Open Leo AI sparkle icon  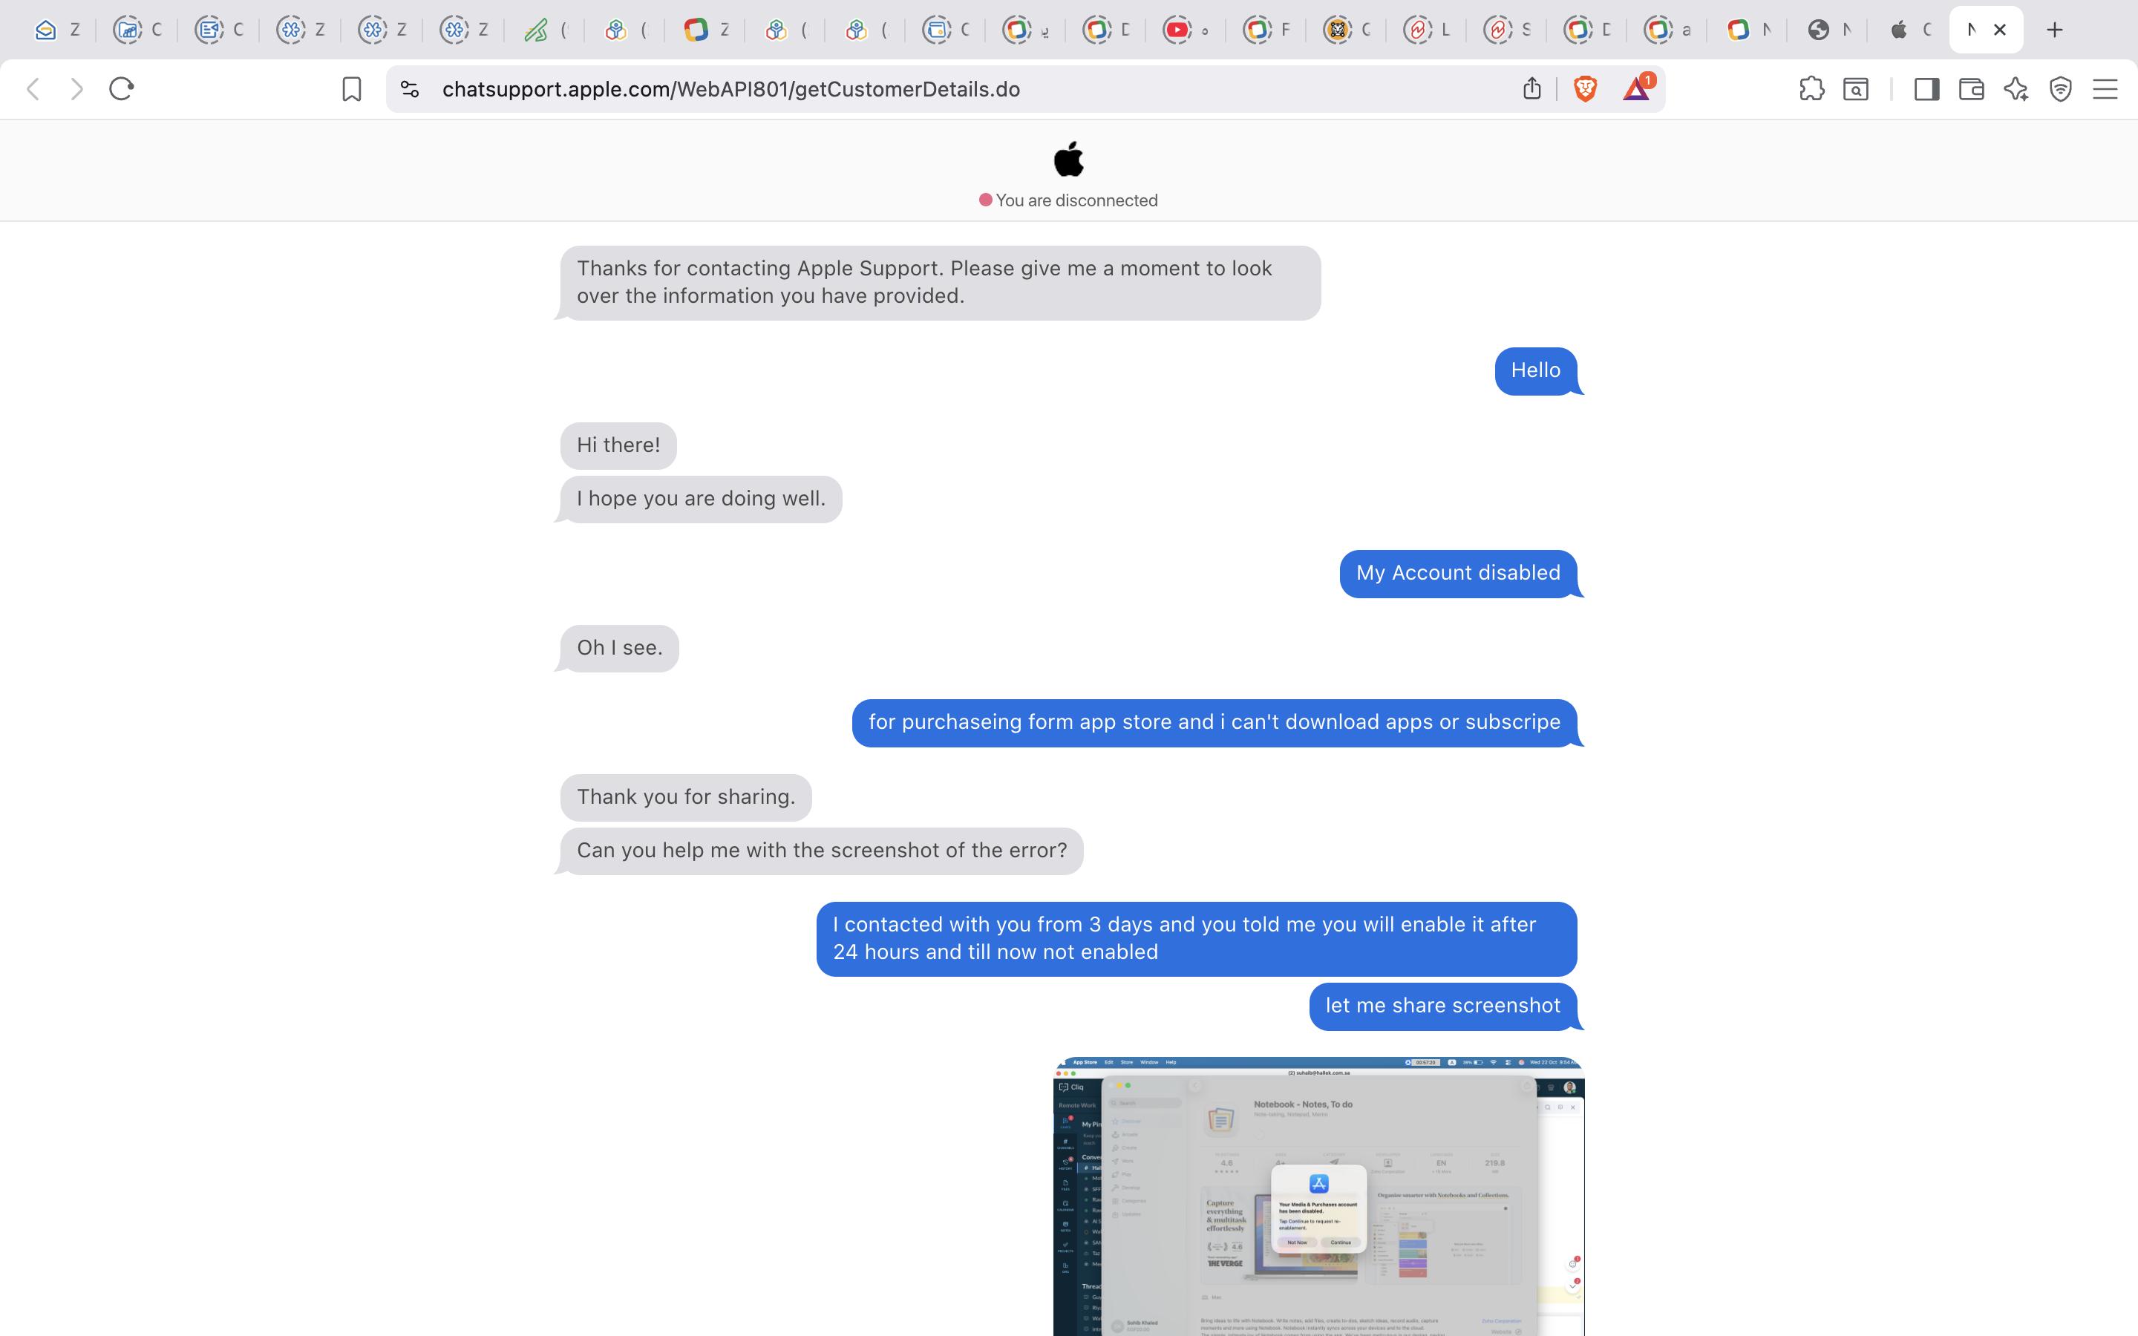(x=2016, y=89)
